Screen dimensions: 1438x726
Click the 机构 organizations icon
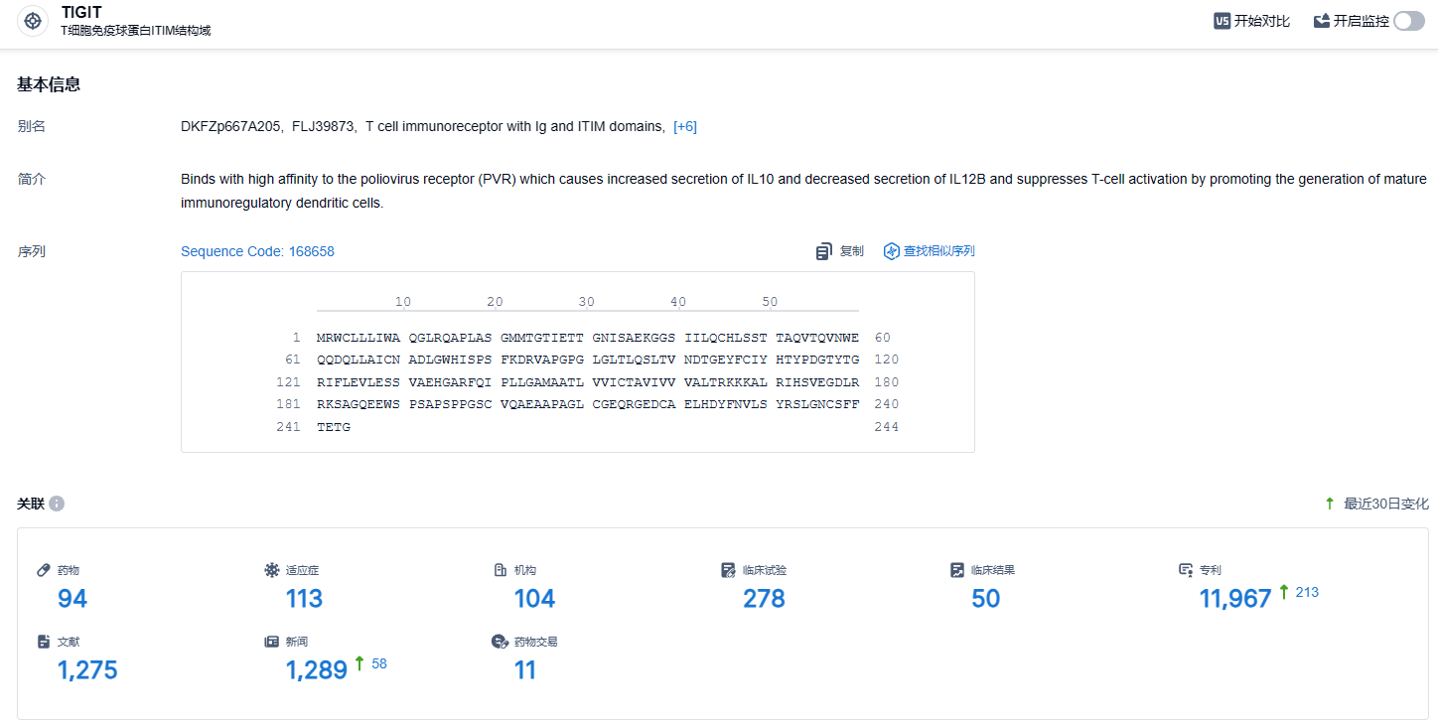click(501, 570)
